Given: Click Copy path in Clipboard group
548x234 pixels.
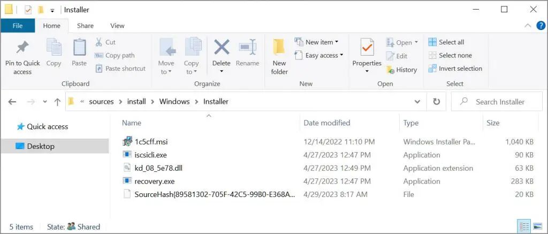Looking at the screenshot, I should coord(115,55).
